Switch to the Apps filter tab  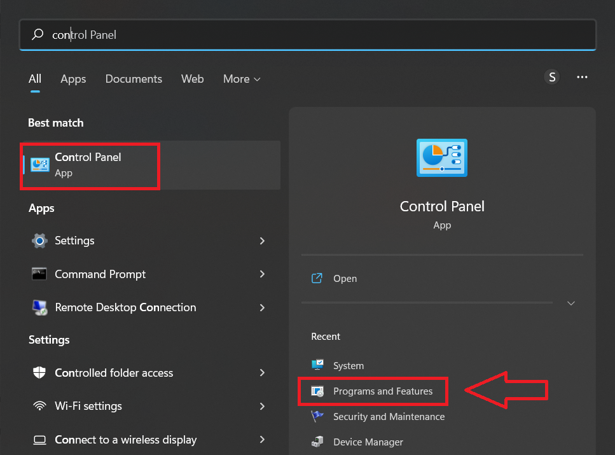pos(73,79)
